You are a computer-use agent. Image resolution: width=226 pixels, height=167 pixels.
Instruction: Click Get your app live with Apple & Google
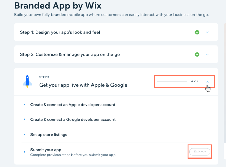tap(83, 85)
